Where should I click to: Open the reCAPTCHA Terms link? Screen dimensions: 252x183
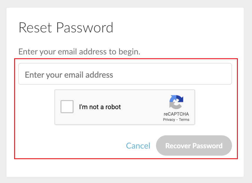point(184,120)
